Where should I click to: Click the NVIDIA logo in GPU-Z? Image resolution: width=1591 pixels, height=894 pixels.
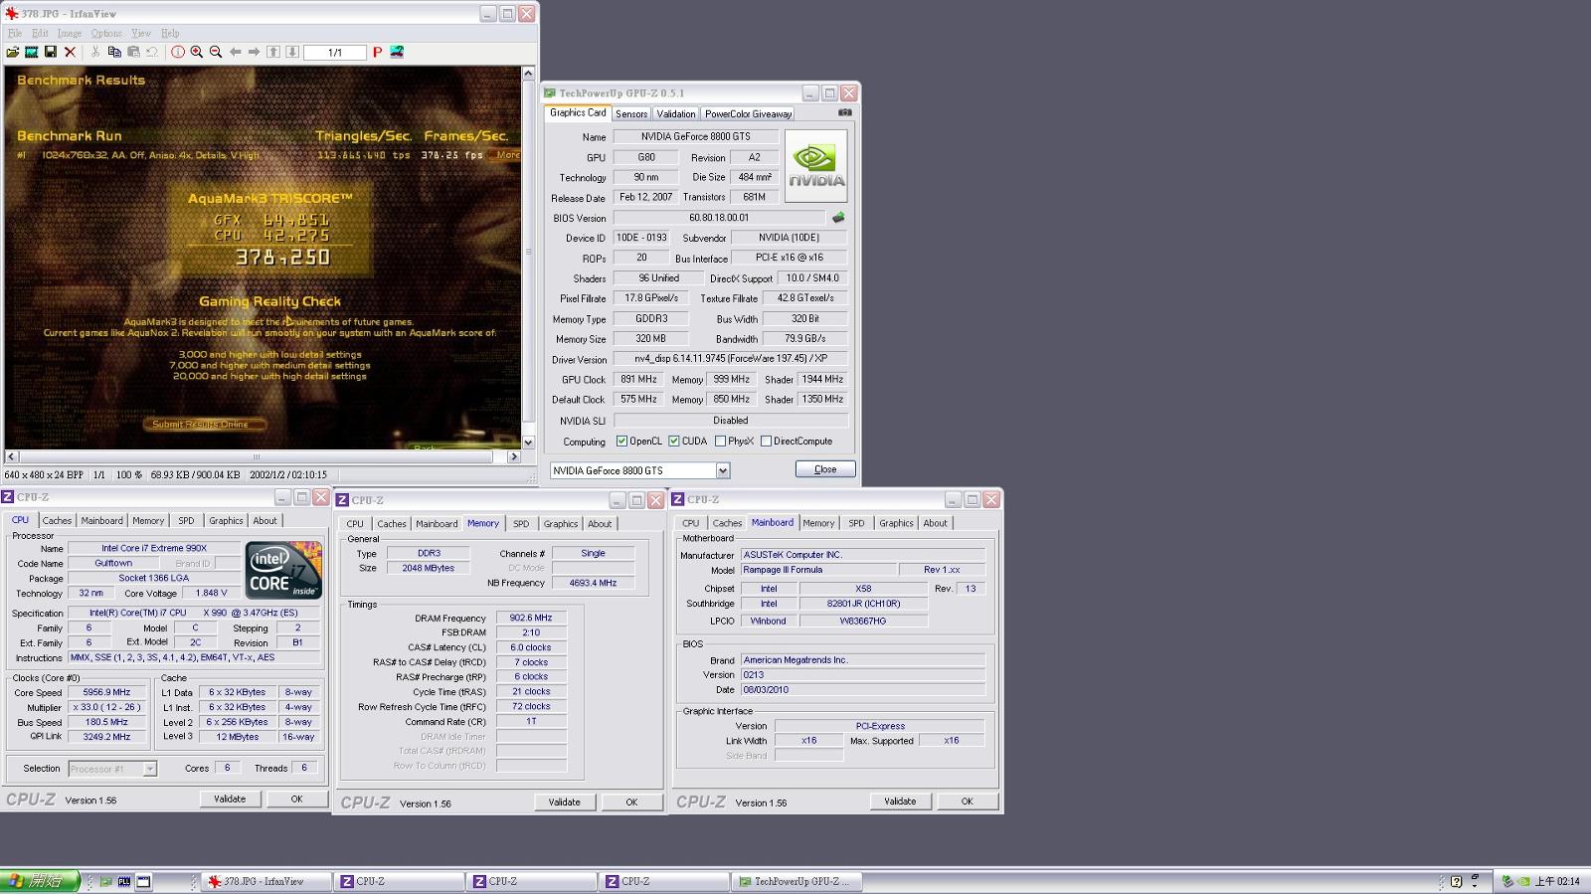coord(816,166)
